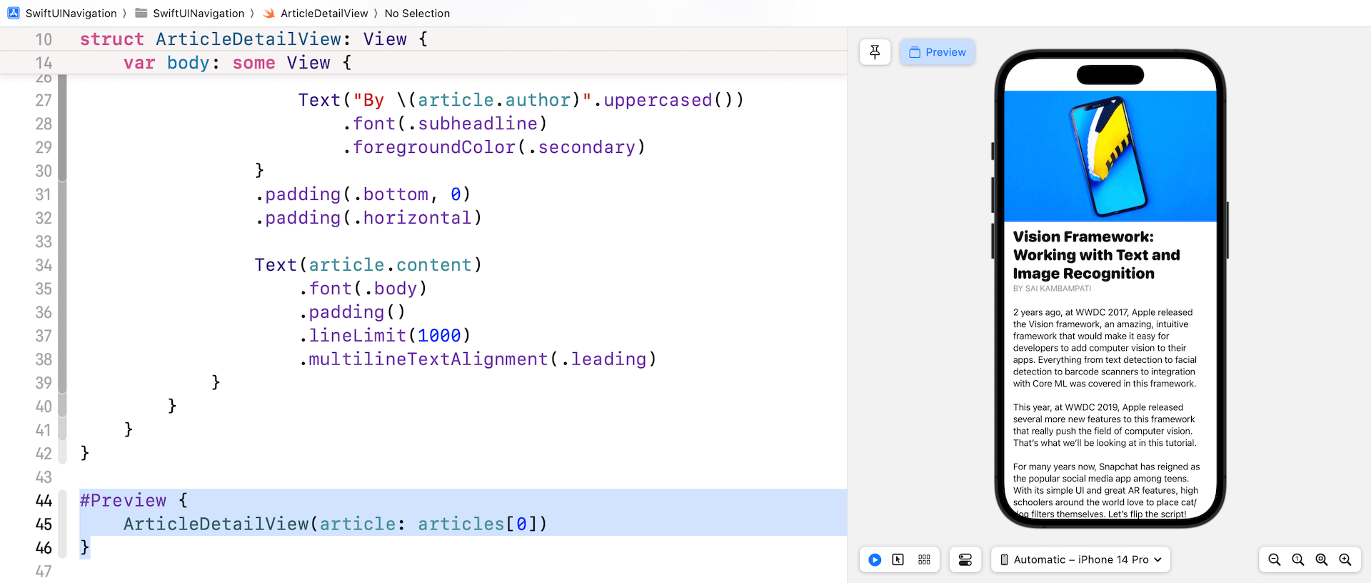
Task: Zoom canvas preview to fit
Action: tap(1322, 560)
